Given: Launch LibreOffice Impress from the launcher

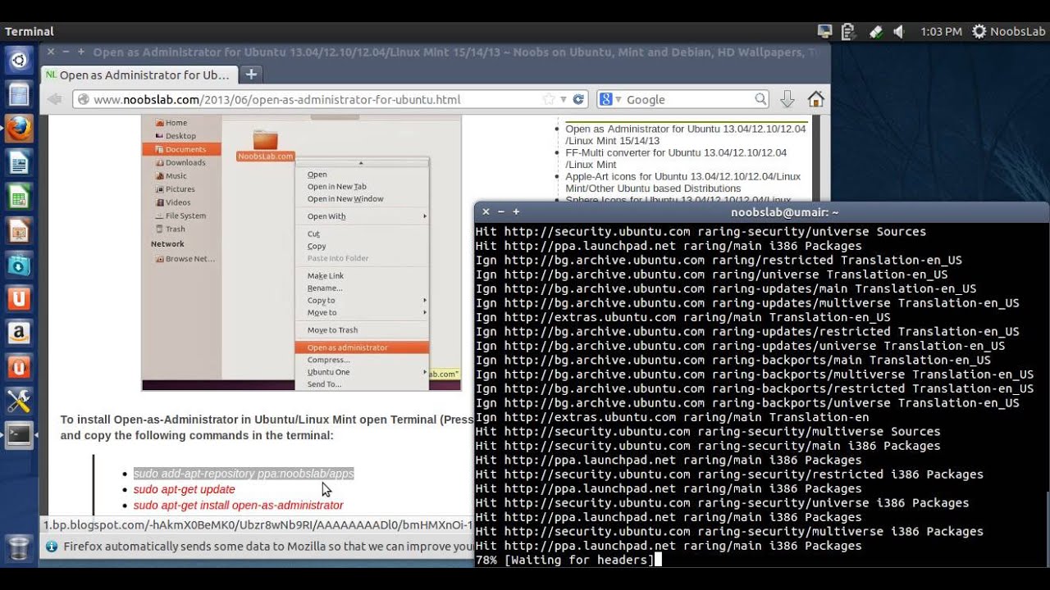Looking at the screenshot, I should (19, 231).
